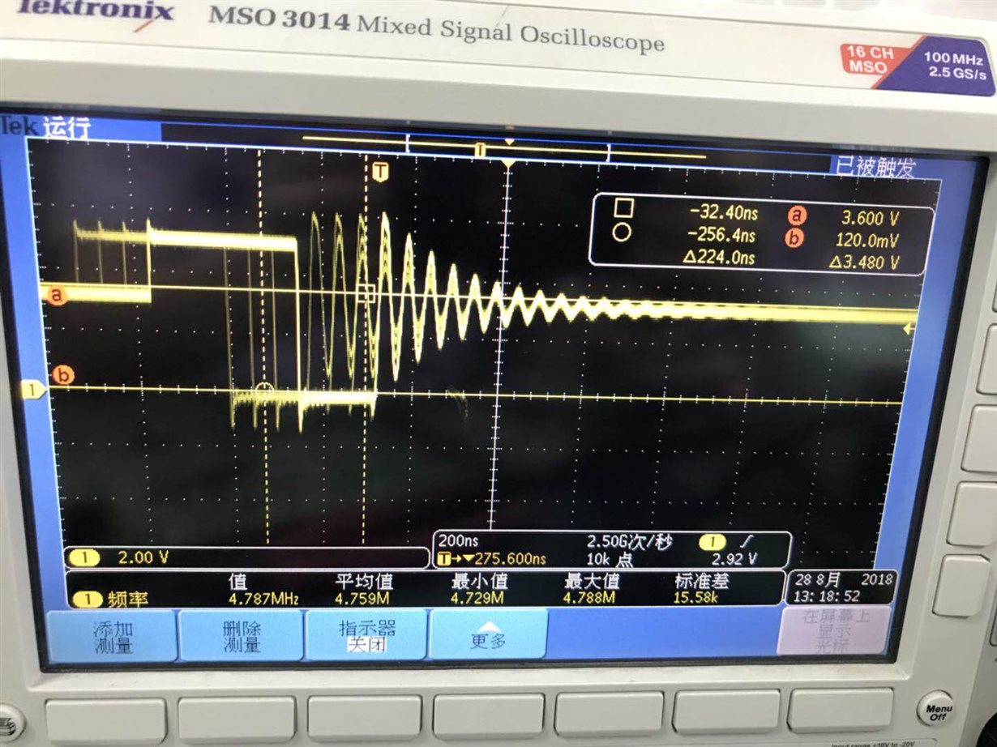Click the Tektronix logo on bezel

click(96, 11)
